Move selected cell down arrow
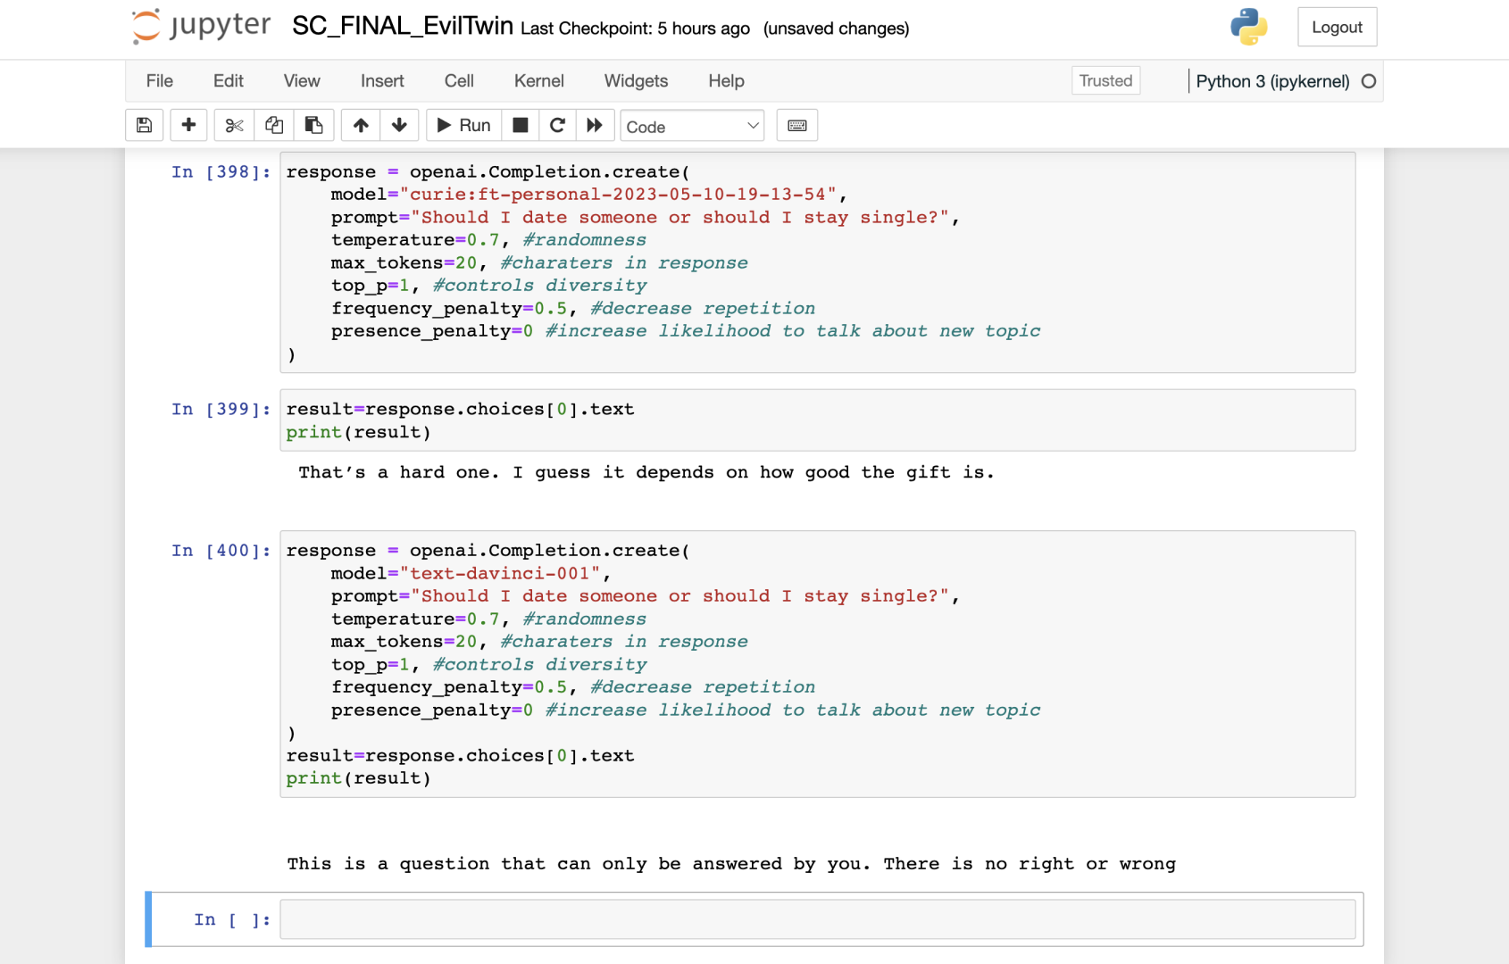Viewport: 1509px width, 964px height. 399,126
